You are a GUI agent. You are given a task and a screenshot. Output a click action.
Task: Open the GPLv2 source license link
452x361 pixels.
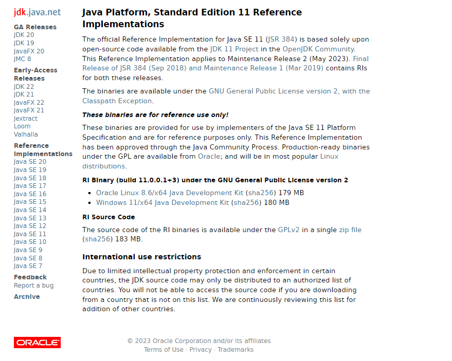[288, 230]
